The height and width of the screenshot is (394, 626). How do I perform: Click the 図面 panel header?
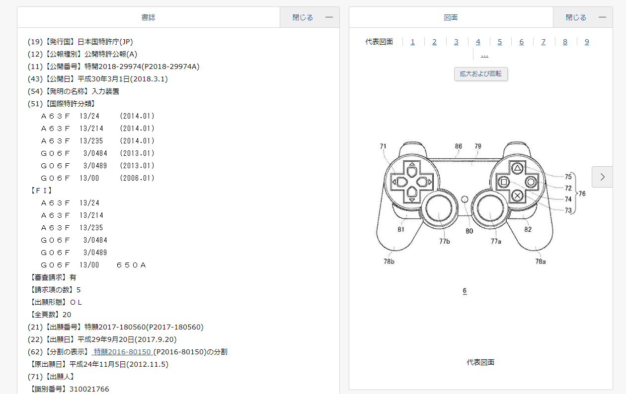pos(451,17)
